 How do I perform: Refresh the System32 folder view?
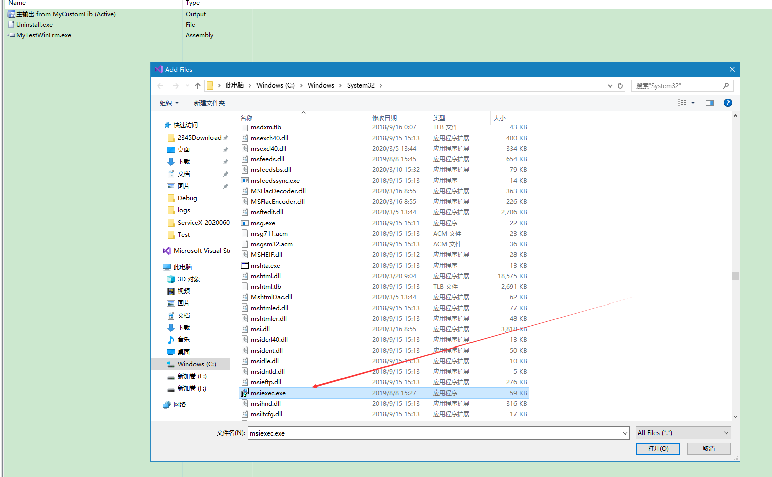(620, 85)
